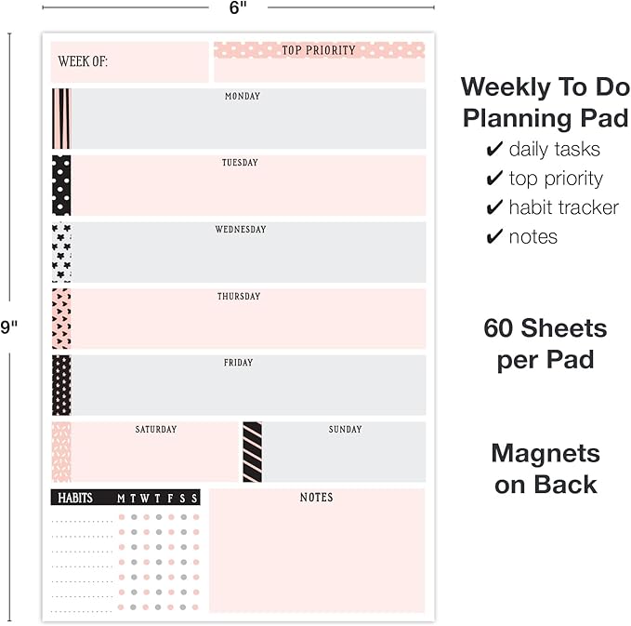Viewport: 631px width, 626px height.
Task: Click the pink patterned strip beside Saturday
Action: pos(61,452)
